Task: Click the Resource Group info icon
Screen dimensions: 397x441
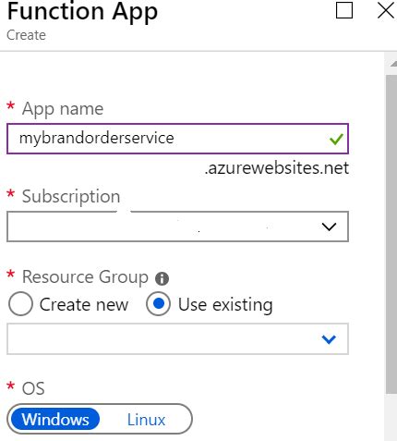Action: pos(162,279)
